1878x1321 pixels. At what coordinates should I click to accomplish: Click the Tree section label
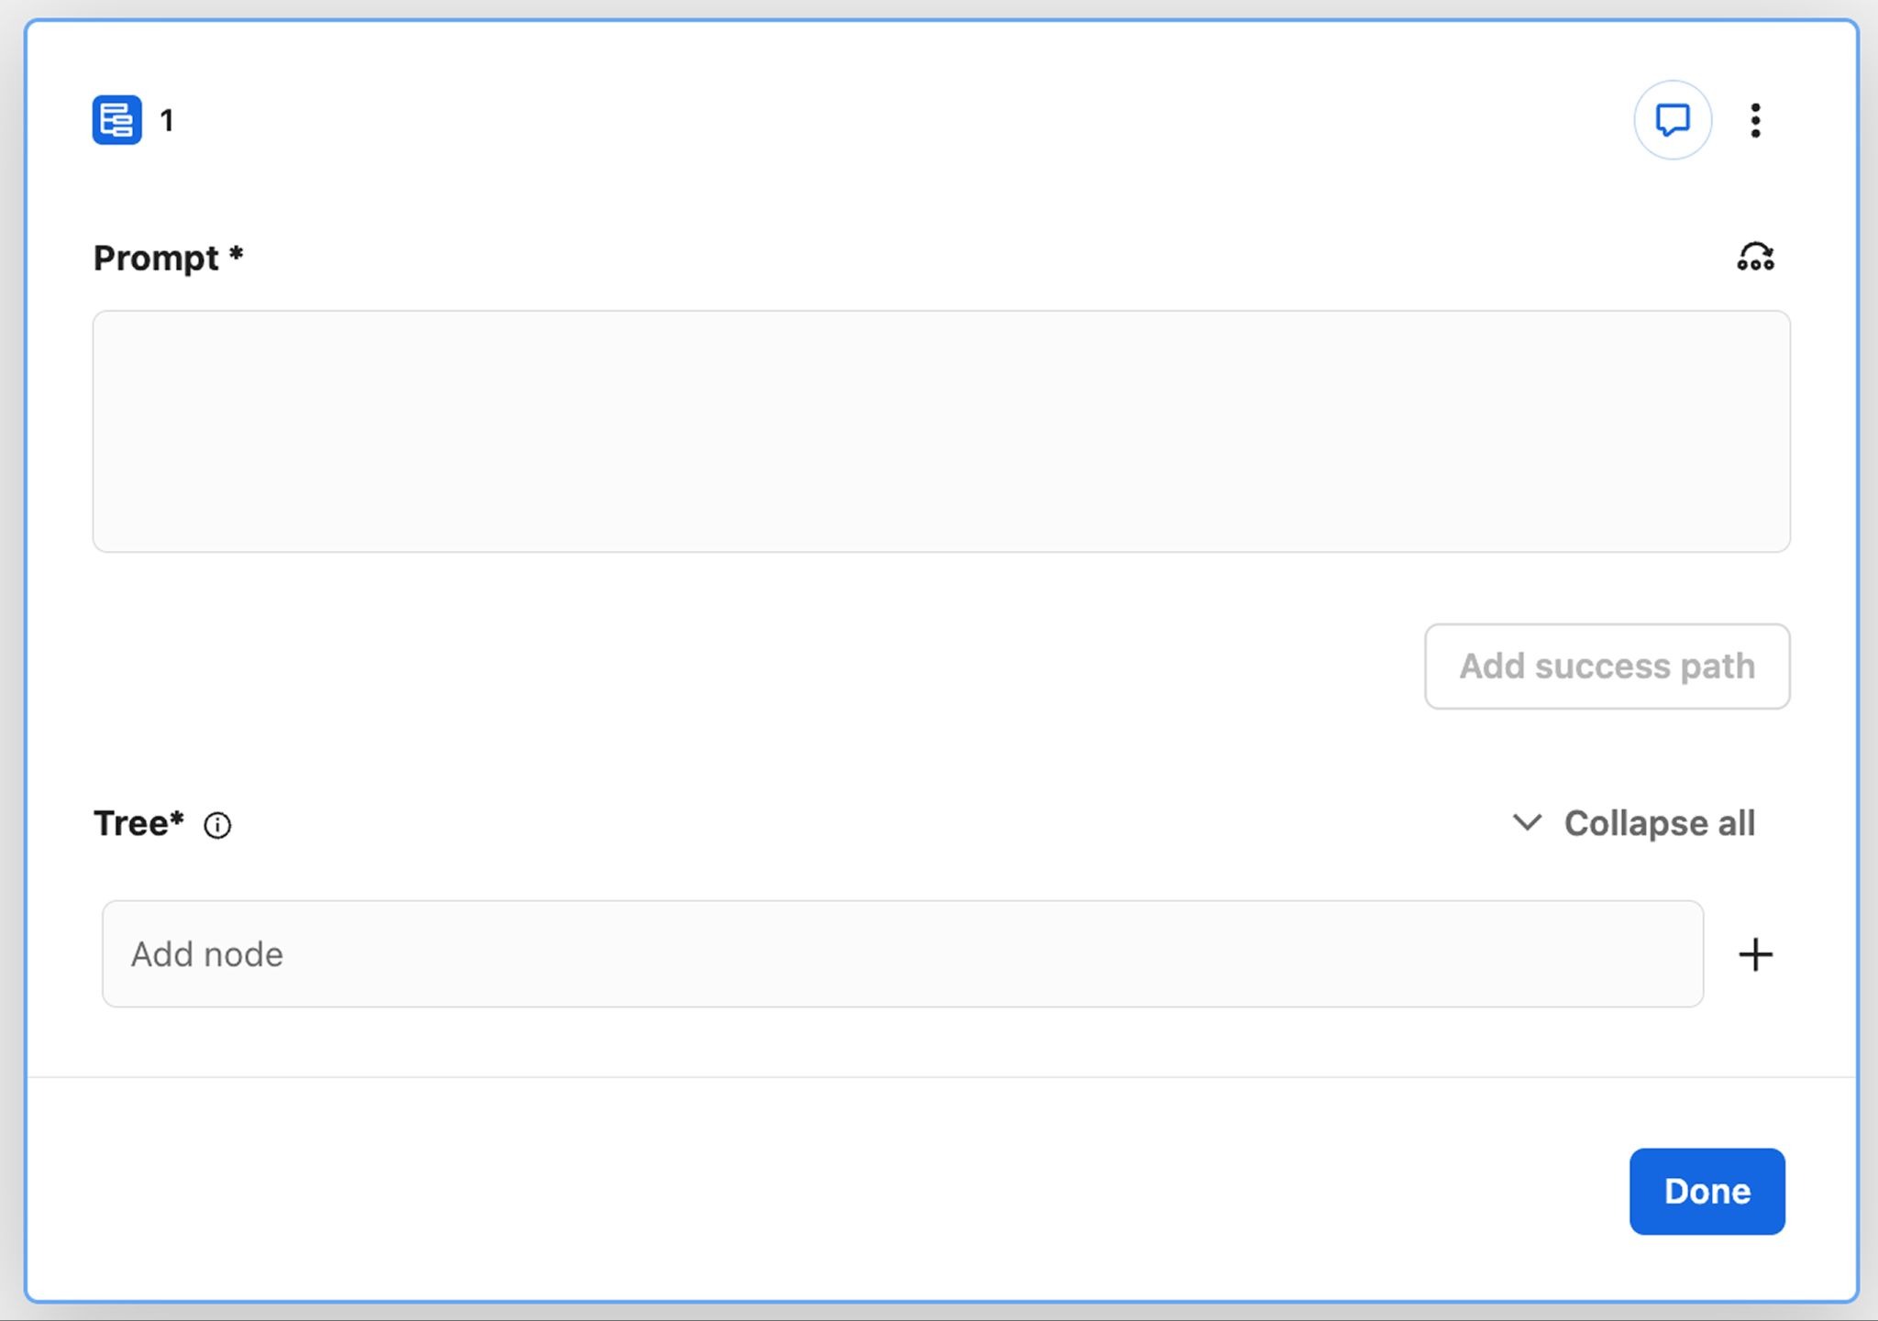132,823
